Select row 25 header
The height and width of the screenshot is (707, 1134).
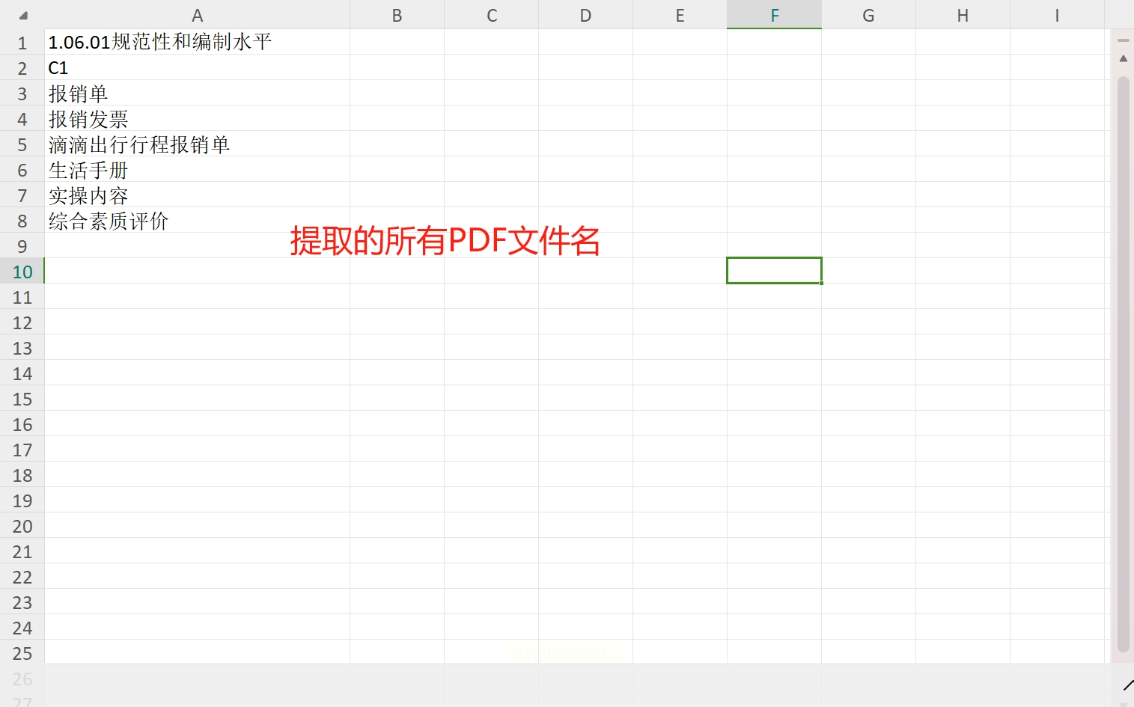[22, 653]
